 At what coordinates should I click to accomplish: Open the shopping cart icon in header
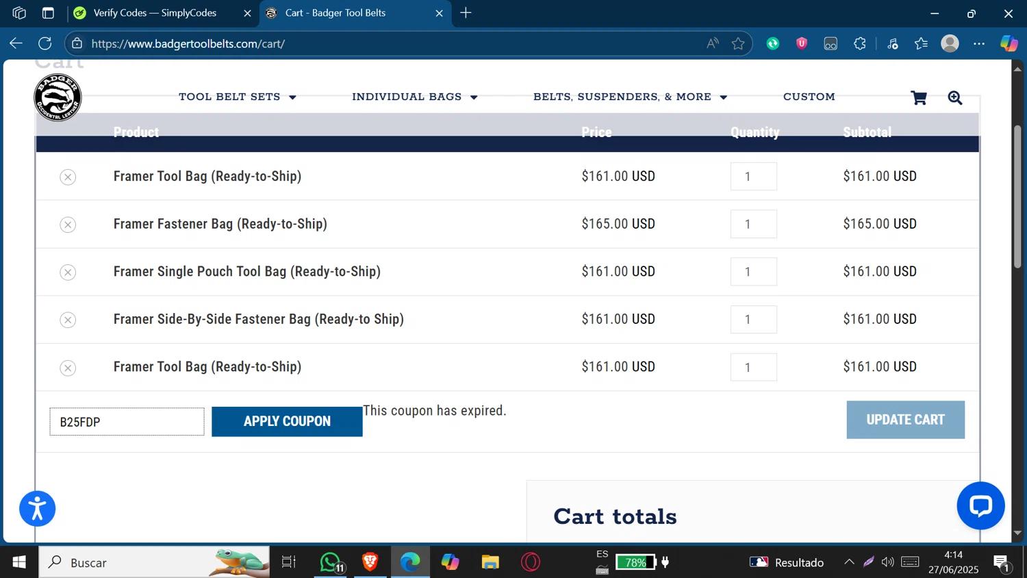tap(919, 98)
